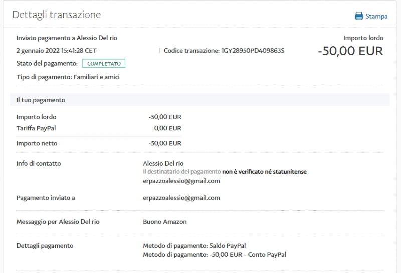
Task: Click the large -50,00 EUR gross amount
Action: tap(350, 51)
